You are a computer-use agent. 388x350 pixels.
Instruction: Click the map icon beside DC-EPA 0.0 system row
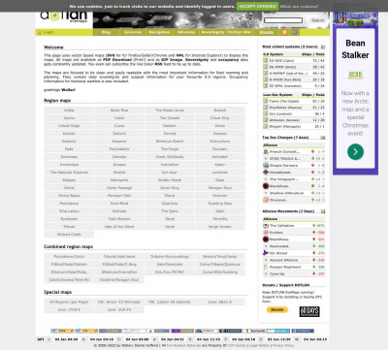coord(266,86)
